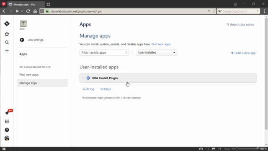
Task: Open a new browser tab
Action: point(49,5)
